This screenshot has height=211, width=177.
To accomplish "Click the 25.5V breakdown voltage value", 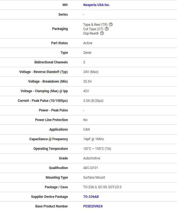I will [x=87, y=81].
